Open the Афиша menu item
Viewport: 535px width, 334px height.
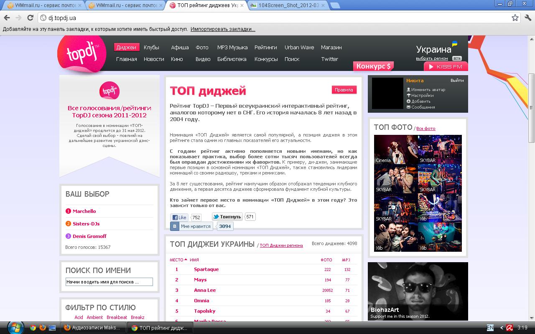tap(180, 48)
